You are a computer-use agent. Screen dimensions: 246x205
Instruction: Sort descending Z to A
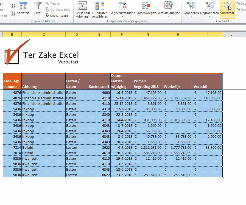click(x=13, y=13)
